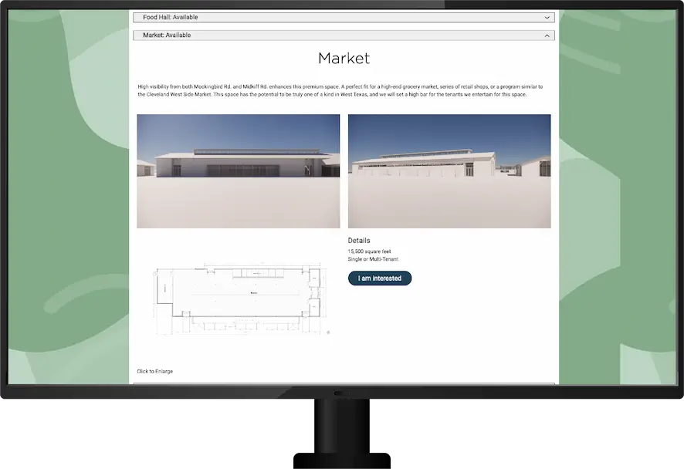Click the down chevron on Food Hall bar
This screenshot has width=684, height=469.
(x=547, y=16)
